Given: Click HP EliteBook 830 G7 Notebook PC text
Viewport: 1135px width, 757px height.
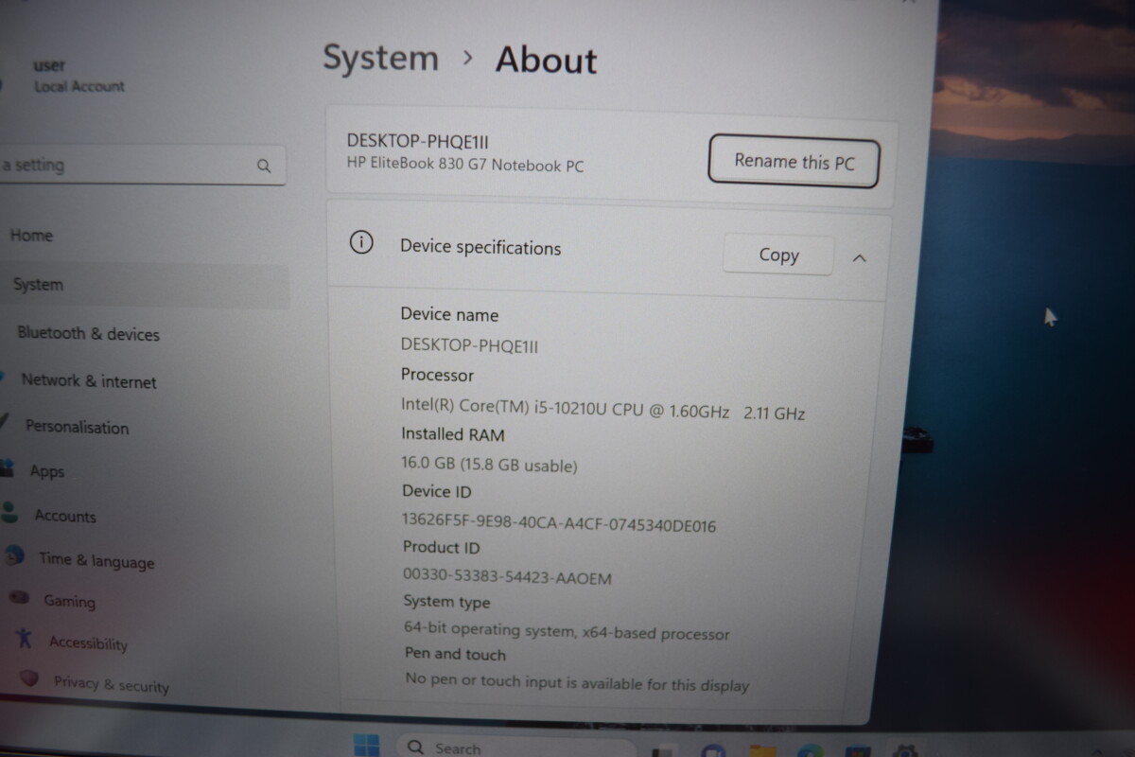Looking at the screenshot, I should coord(464,166).
